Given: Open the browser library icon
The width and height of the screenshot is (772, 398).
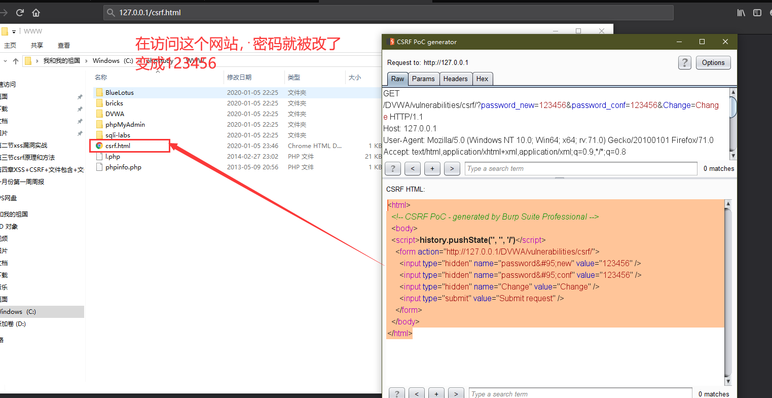Looking at the screenshot, I should click(x=741, y=13).
